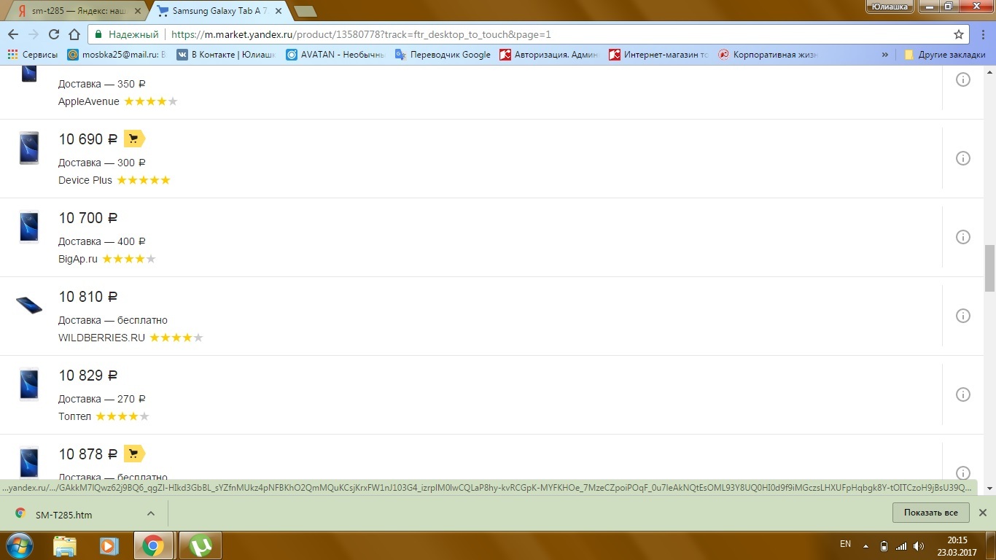Viewport: 996px width, 560px height.
Task: Open info icon for the WILDBERRIES.RU offer
Action: 963,316
